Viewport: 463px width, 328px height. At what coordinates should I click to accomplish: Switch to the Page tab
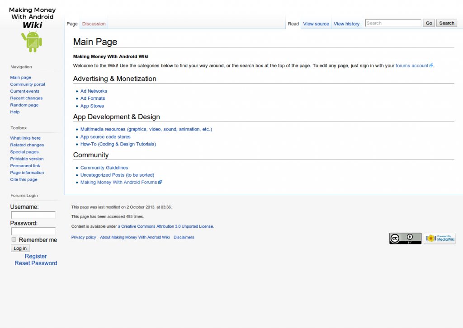pos(72,24)
